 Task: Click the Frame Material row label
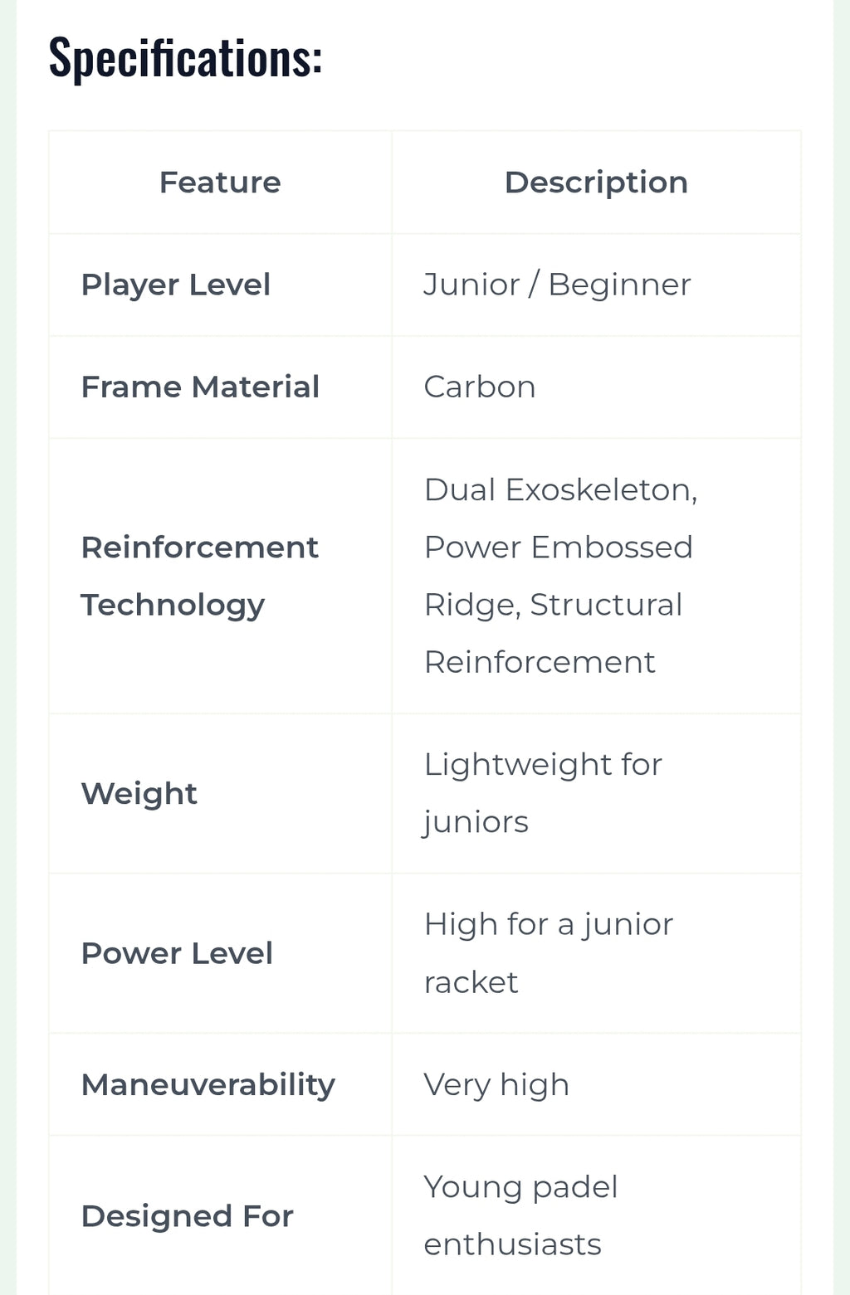click(200, 387)
